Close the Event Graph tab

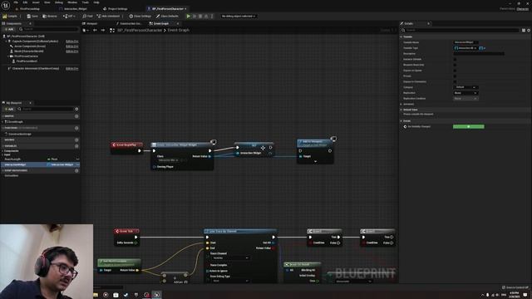pos(178,23)
